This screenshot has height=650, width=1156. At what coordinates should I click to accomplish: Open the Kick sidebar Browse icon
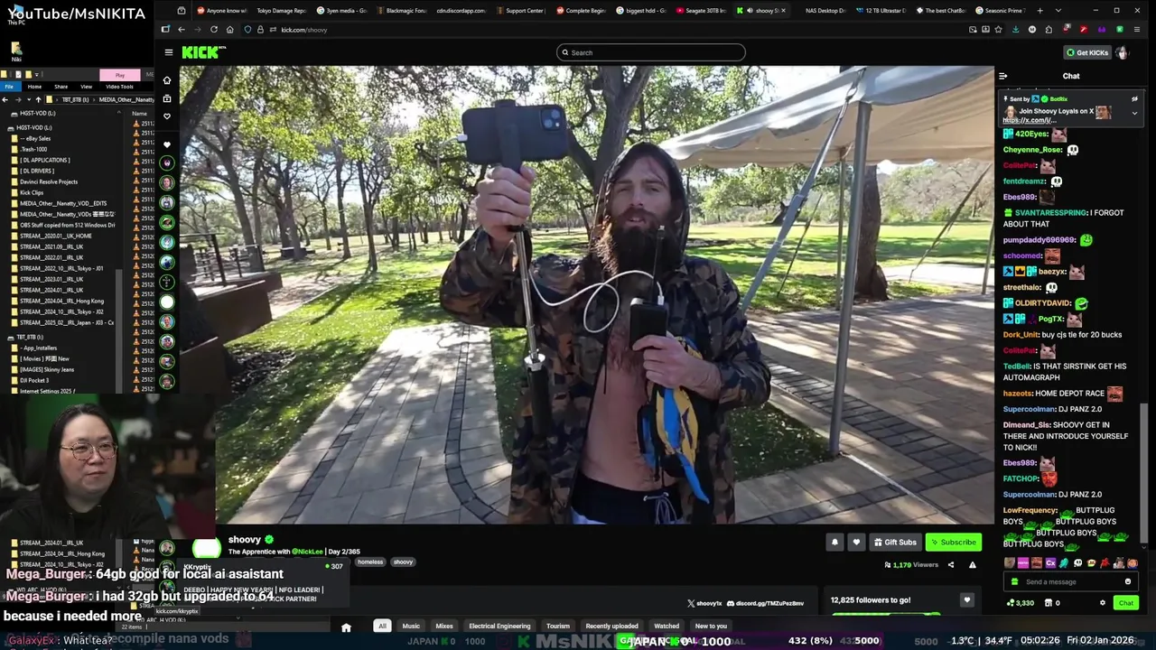tap(166, 98)
